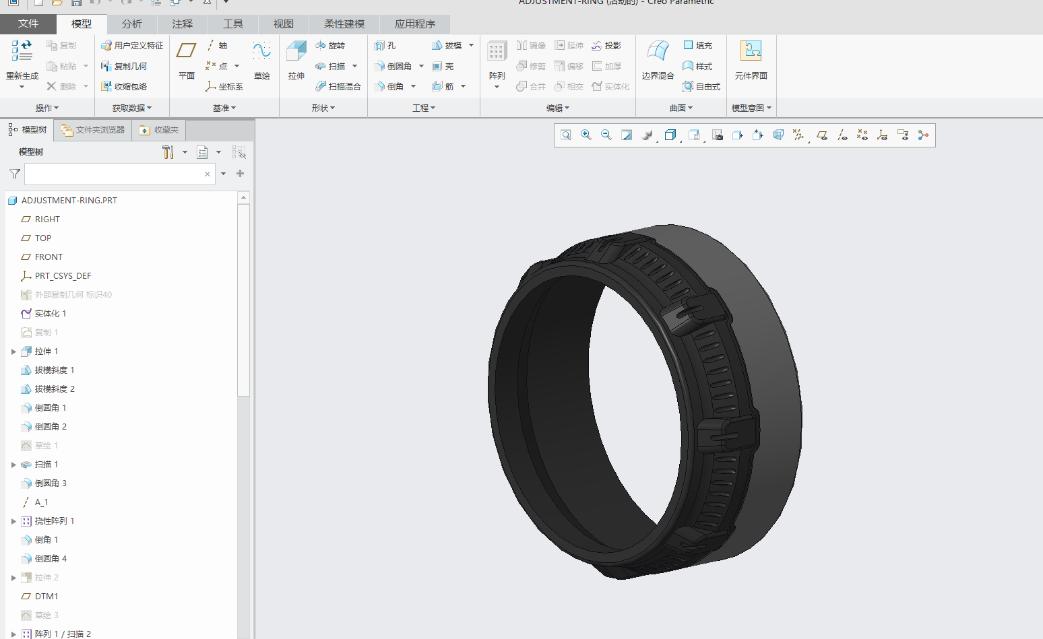Switch to the 分析 ribbon tab

point(132,24)
